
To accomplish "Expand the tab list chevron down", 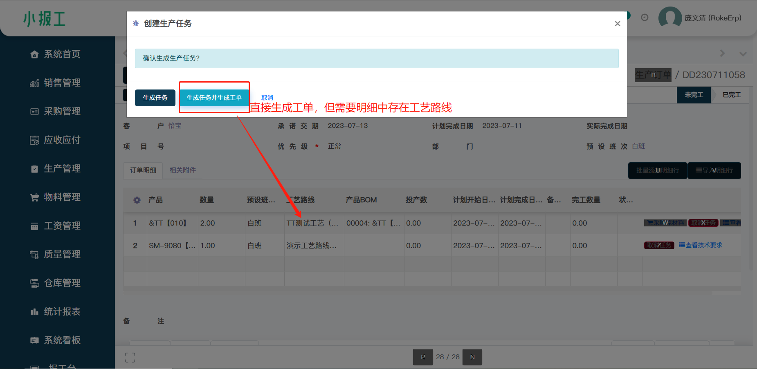I will point(743,54).
